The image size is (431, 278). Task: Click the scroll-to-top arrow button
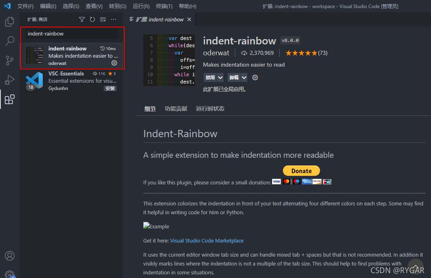pos(416,267)
